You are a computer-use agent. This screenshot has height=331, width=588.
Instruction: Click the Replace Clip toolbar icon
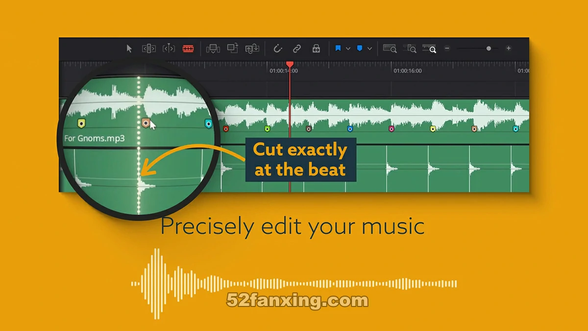click(x=252, y=49)
